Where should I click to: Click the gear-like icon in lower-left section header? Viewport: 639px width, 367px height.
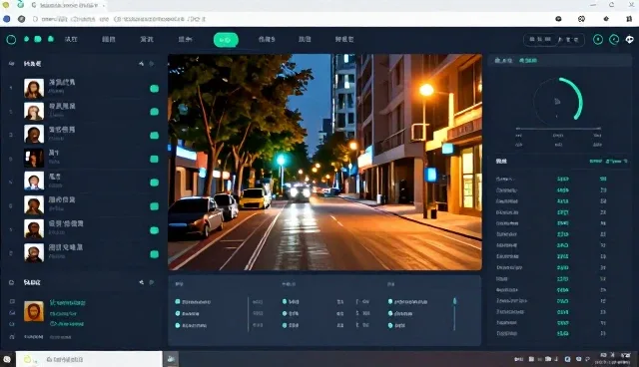click(x=151, y=282)
